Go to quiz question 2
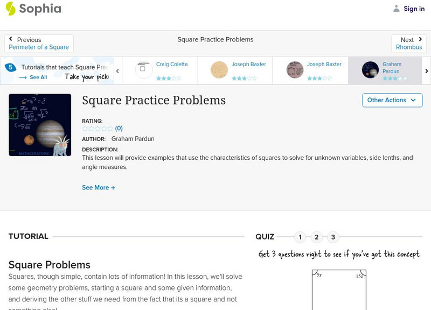Image resolution: width=431 pixels, height=310 pixels. [317, 237]
